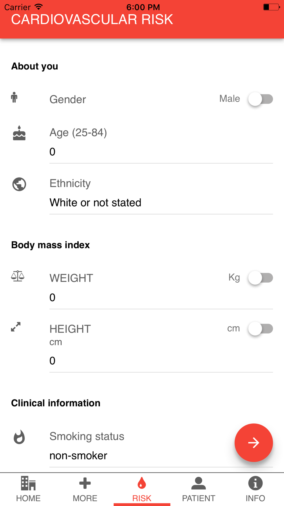Screen dimensions: 284x506
Task: Select the RISK tab
Action: 142,489
